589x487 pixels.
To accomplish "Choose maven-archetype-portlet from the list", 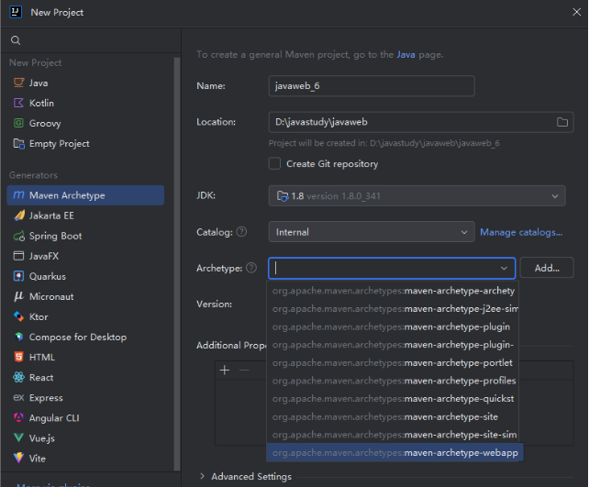I will pos(395,362).
